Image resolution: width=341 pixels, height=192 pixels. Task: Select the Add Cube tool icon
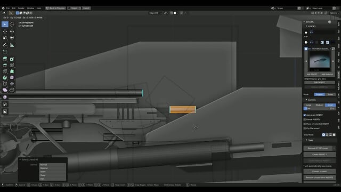pos(5,52)
